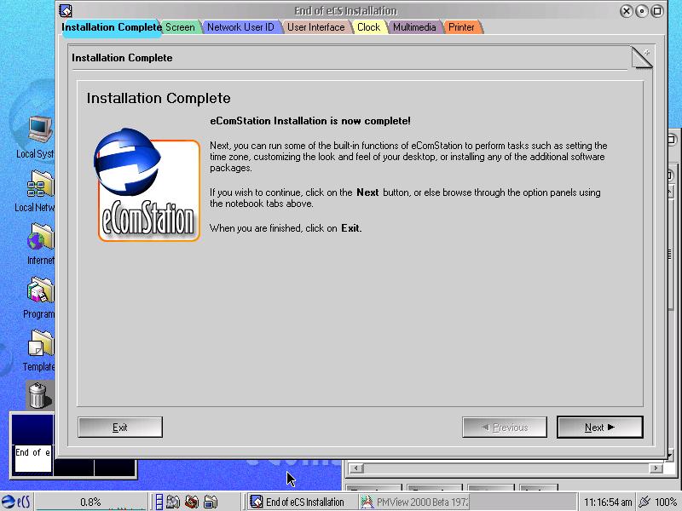Select the Clock tab

point(369,27)
